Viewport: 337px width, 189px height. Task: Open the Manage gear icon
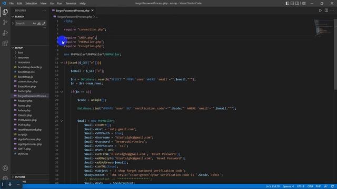[x=5, y=178]
